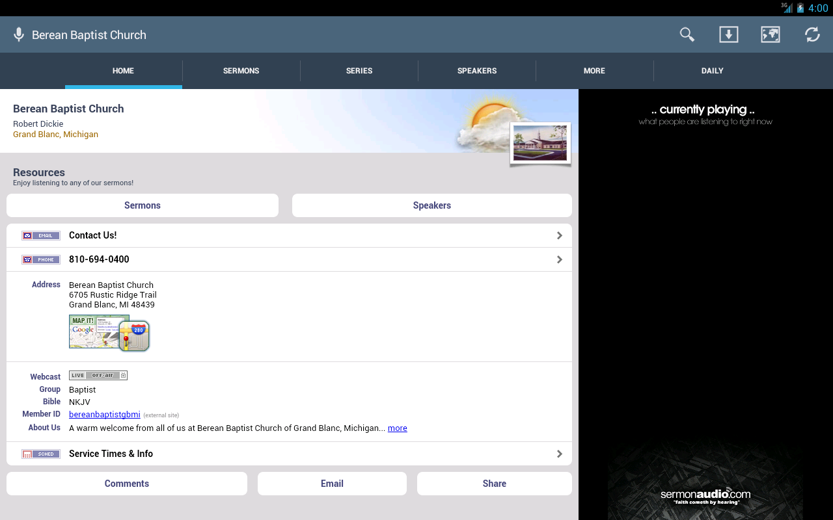
Task: Open the search magnifier icon
Action: coord(687,34)
